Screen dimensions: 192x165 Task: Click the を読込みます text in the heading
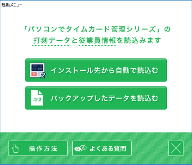[x=139, y=40]
